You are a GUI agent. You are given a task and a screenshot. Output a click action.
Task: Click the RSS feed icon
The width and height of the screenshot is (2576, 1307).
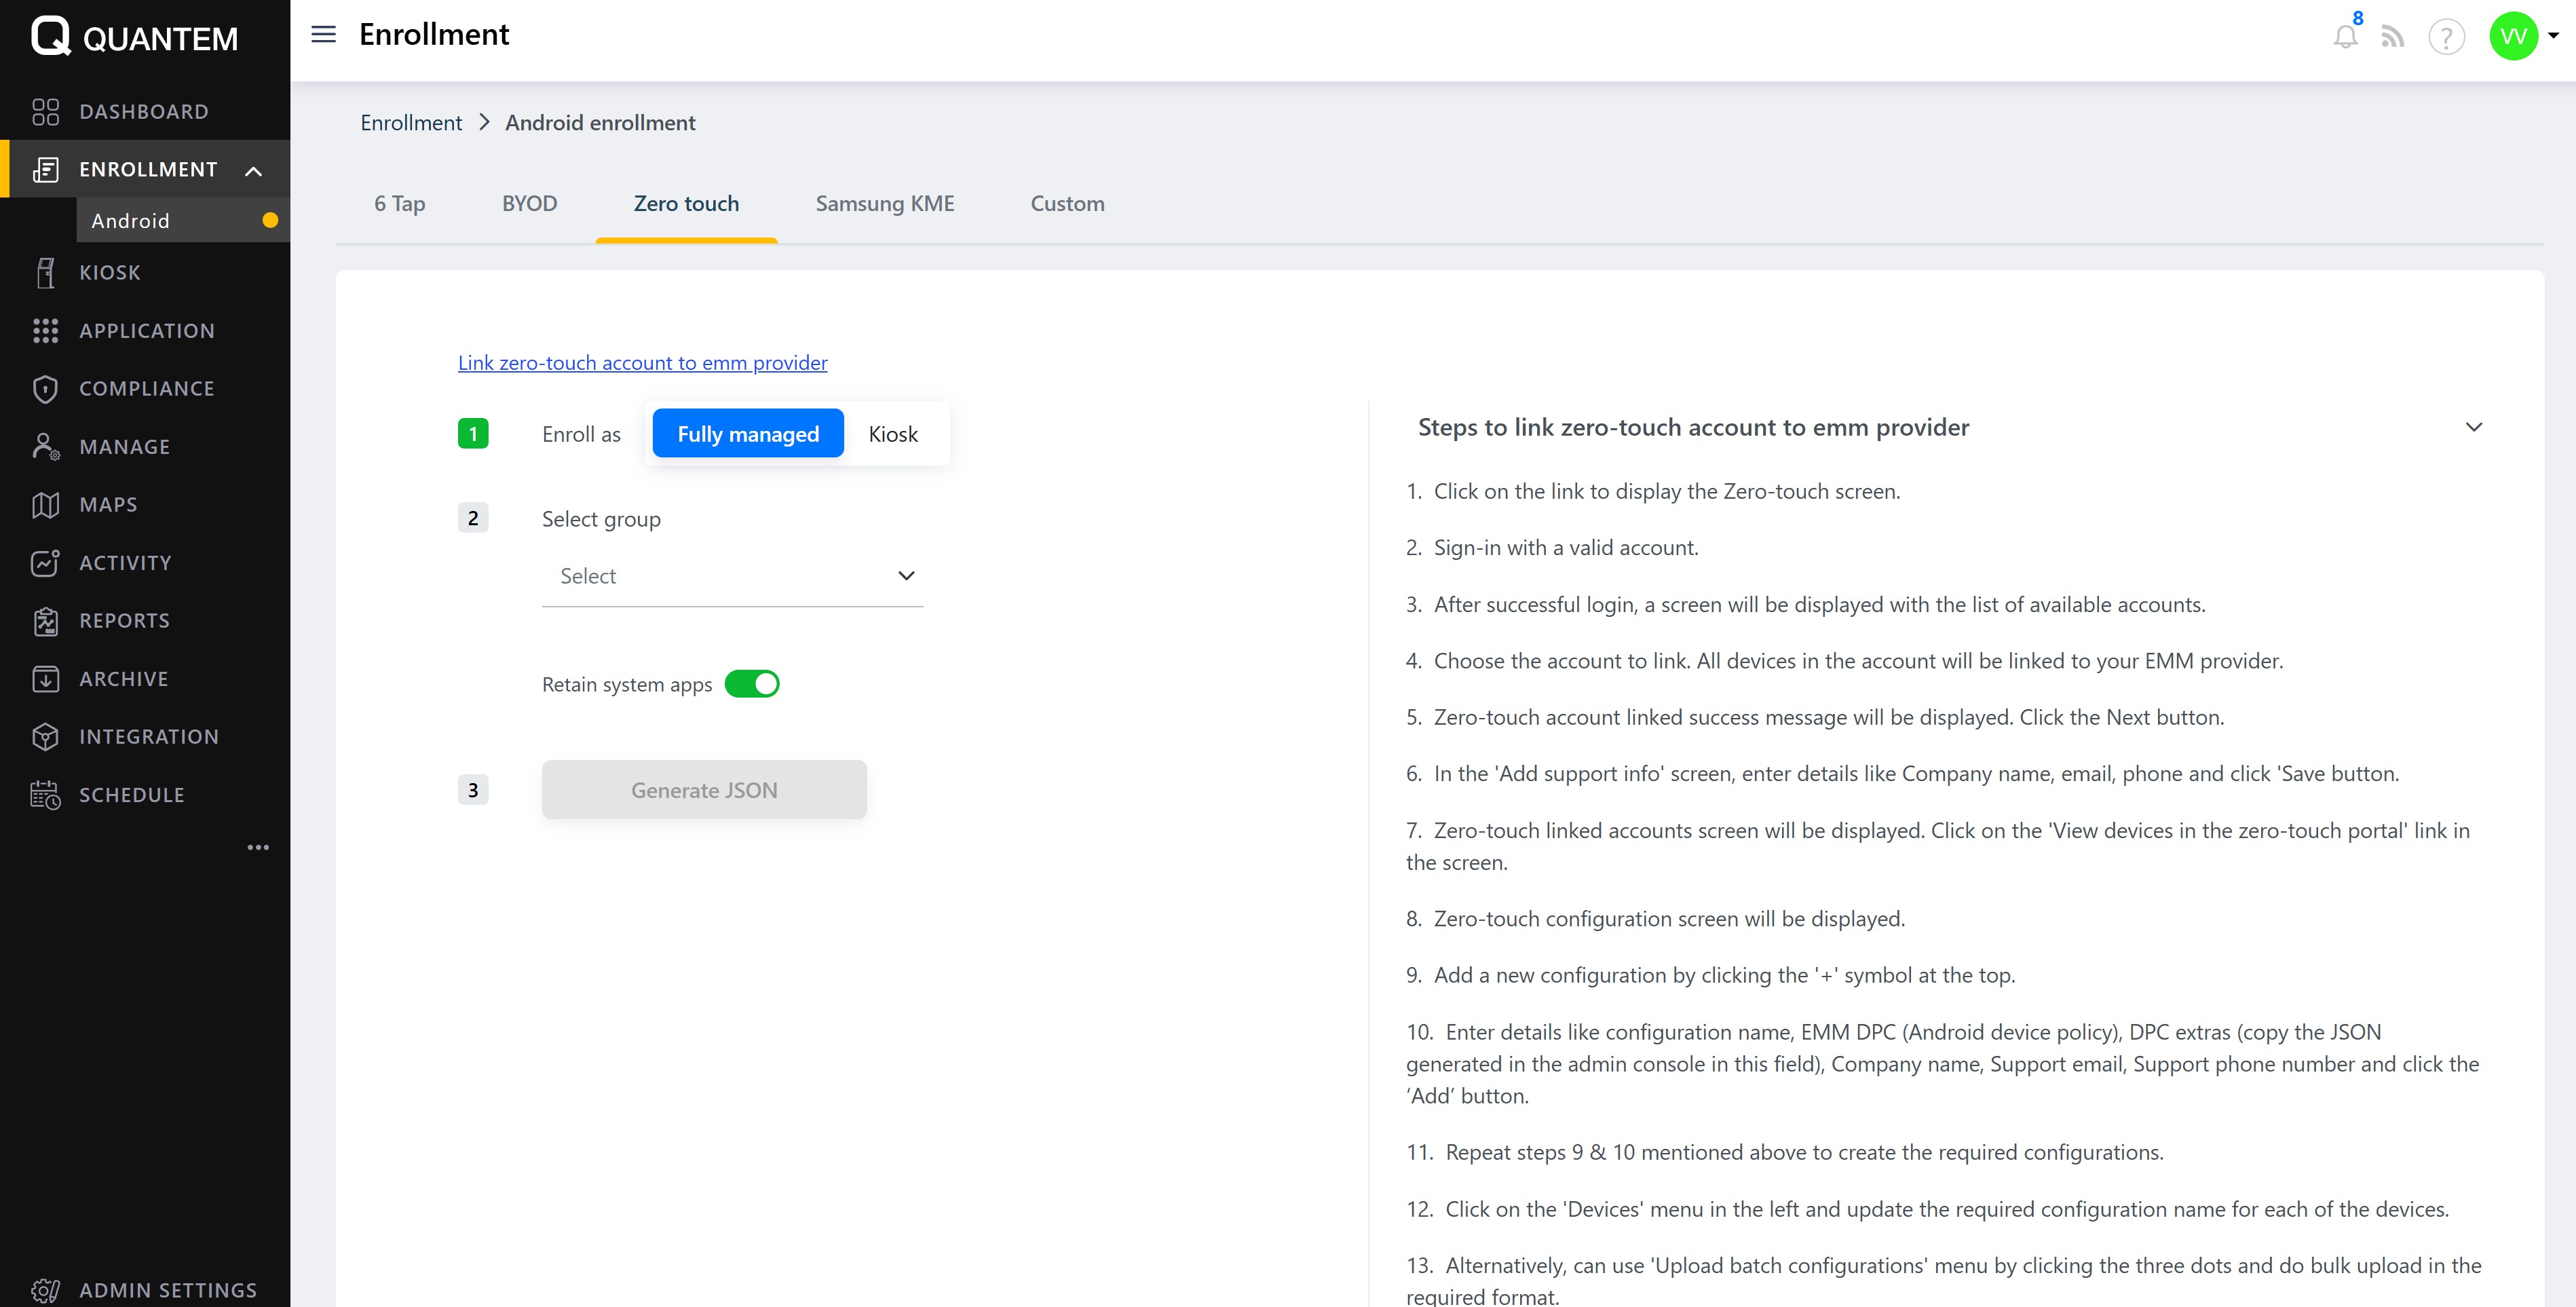click(x=2392, y=37)
